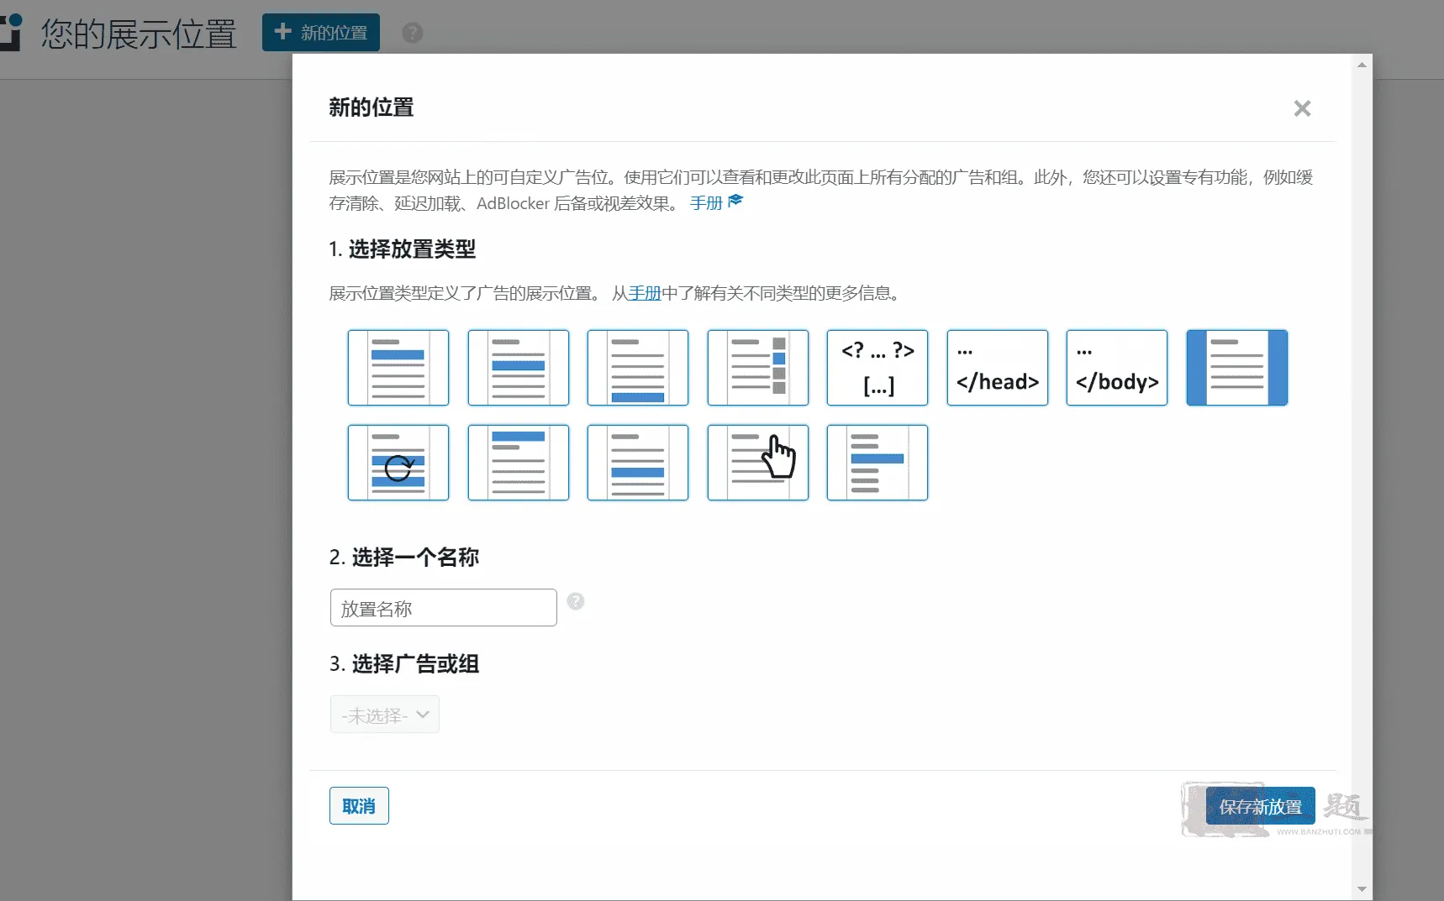Select the before-content placement type icon

pos(398,368)
